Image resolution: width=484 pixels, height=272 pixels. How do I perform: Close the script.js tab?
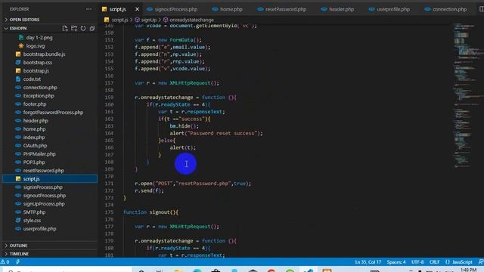tap(137, 9)
